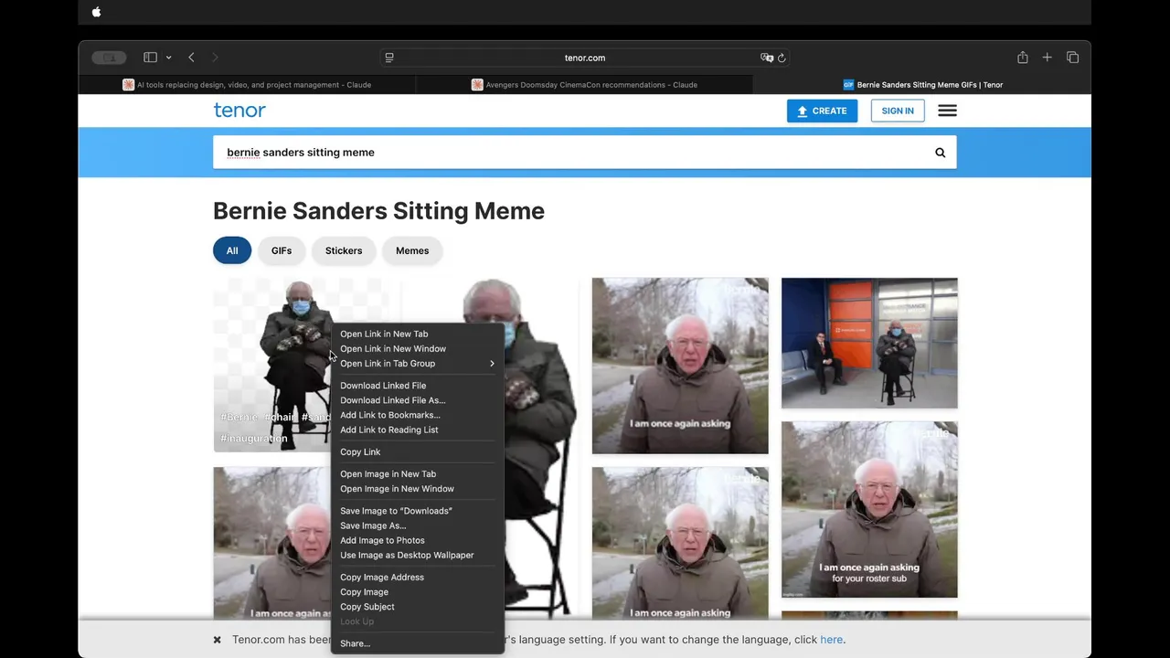Switch to AI tools replacing design tab

click(x=247, y=85)
